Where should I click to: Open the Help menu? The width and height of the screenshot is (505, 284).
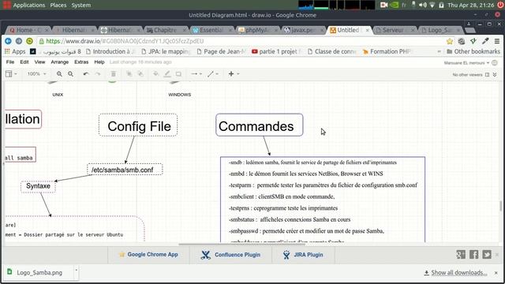point(99,62)
